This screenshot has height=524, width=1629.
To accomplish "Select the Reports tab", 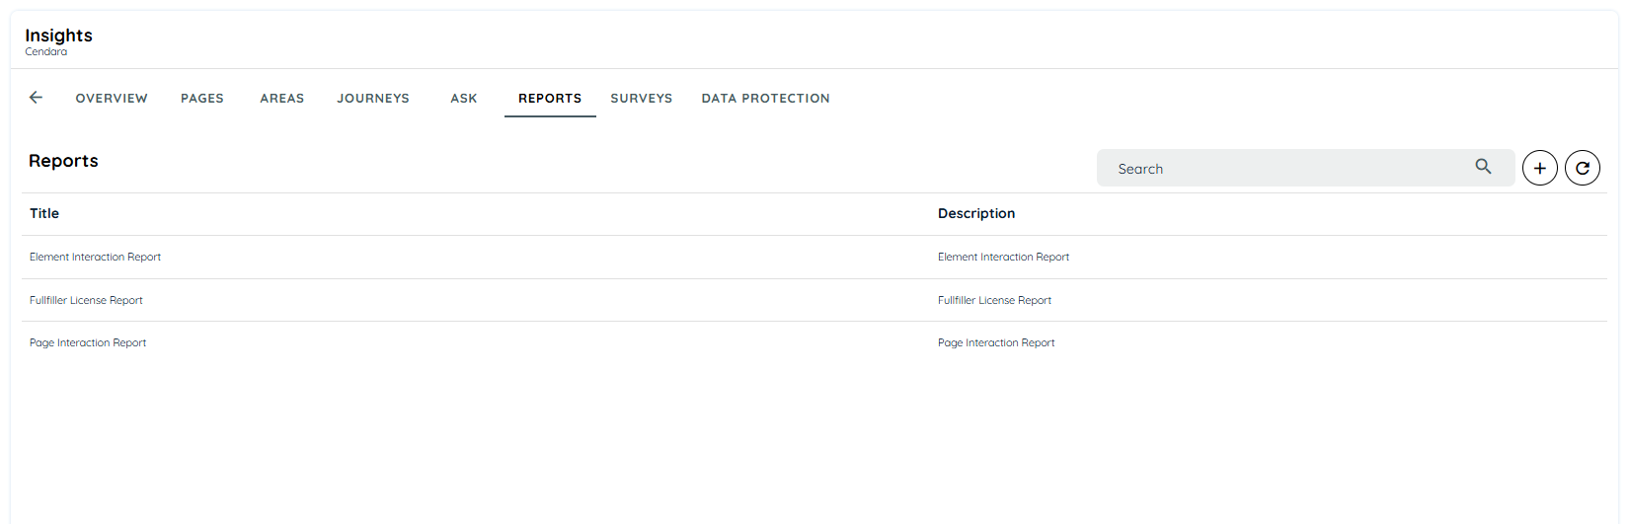I will (550, 99).
